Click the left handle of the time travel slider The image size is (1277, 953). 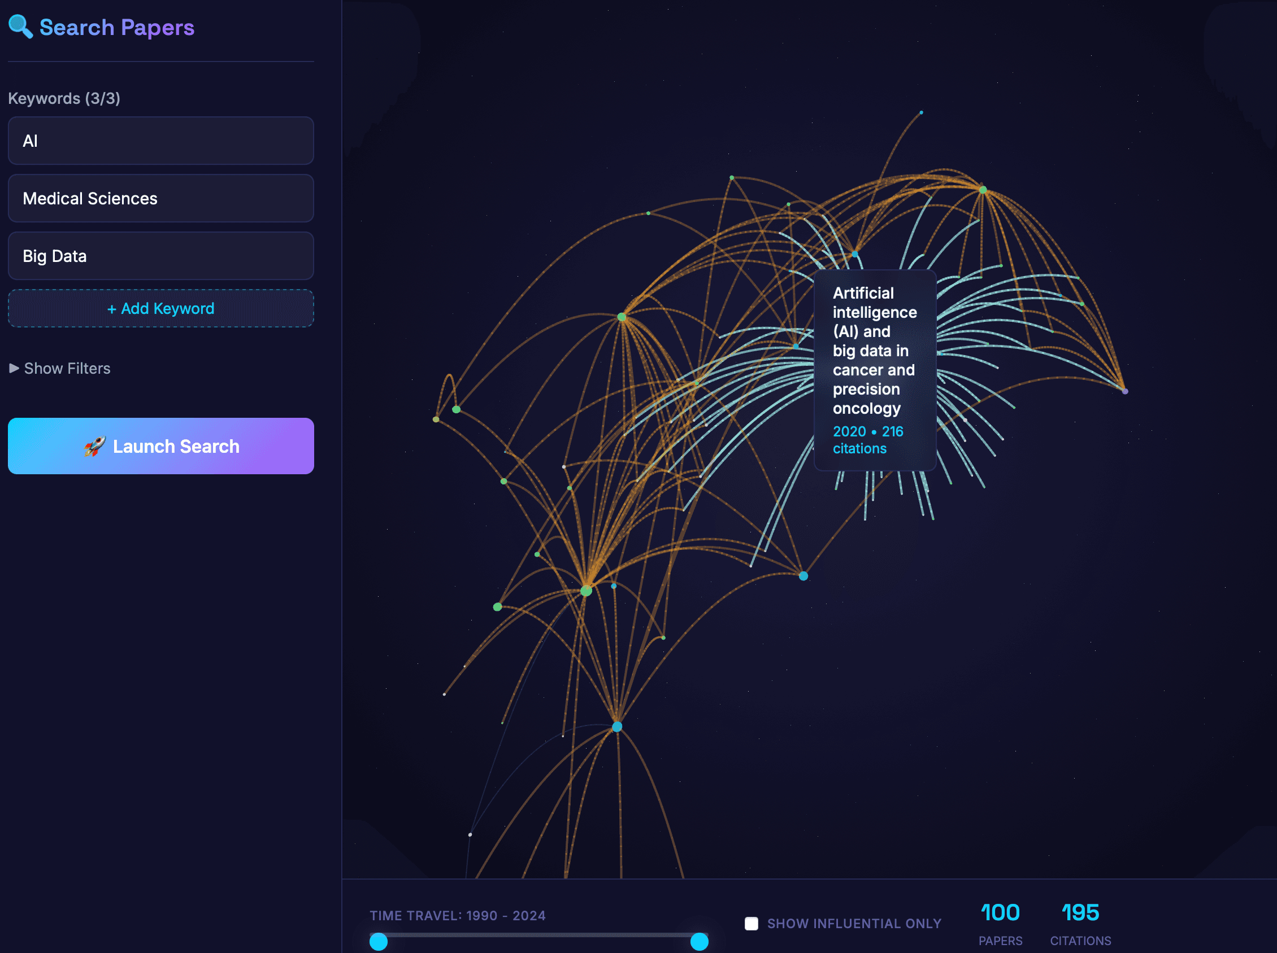pos(378,942)
